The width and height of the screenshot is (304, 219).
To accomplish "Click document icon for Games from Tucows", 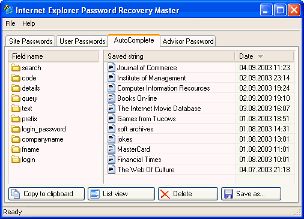I will point(111,118).
